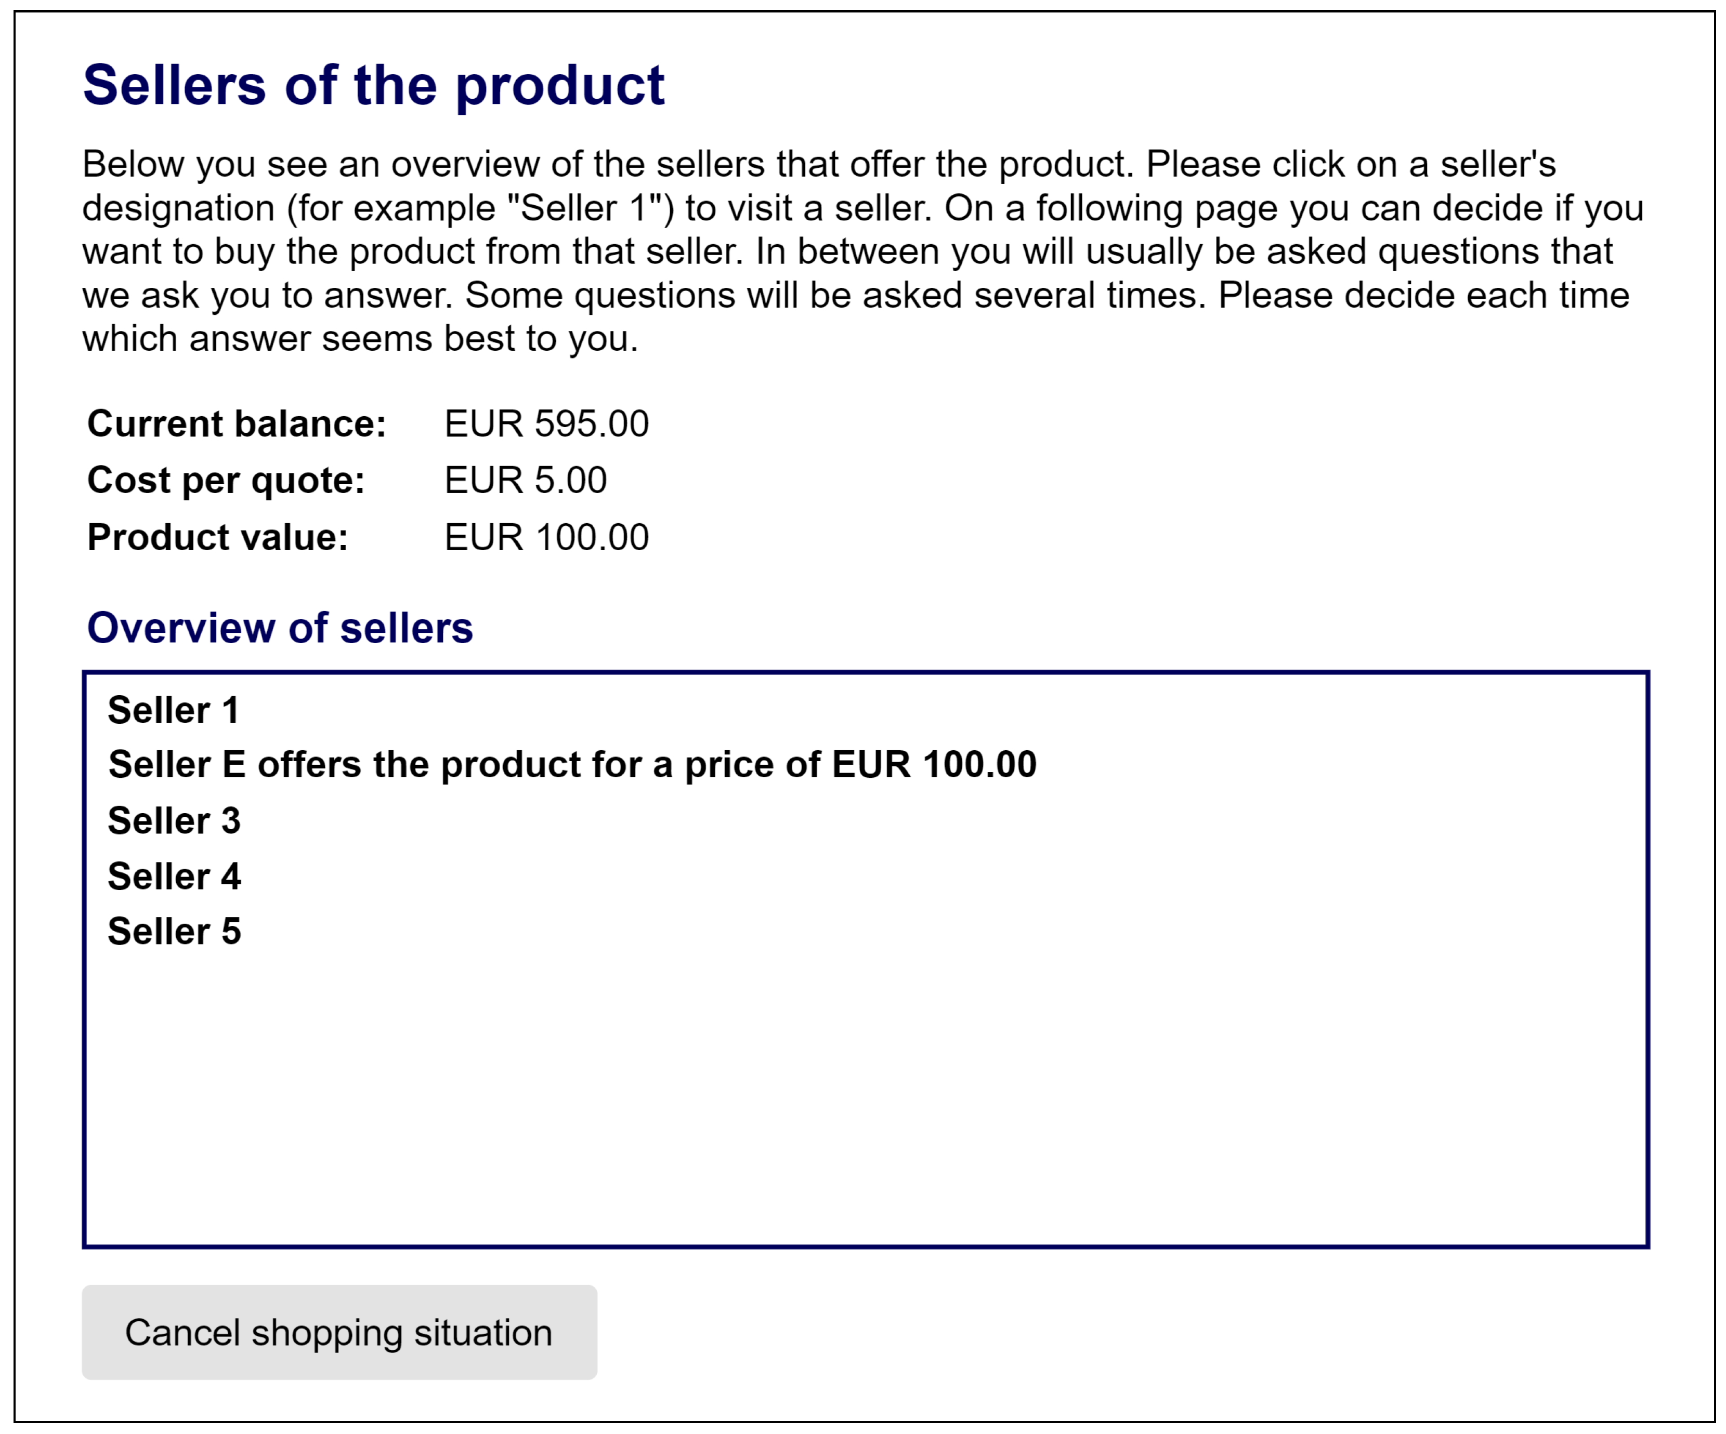Select Seller 4 from the sellers list
Image resolution: width=1726 pixels, height=1434 pixels.
174,877
